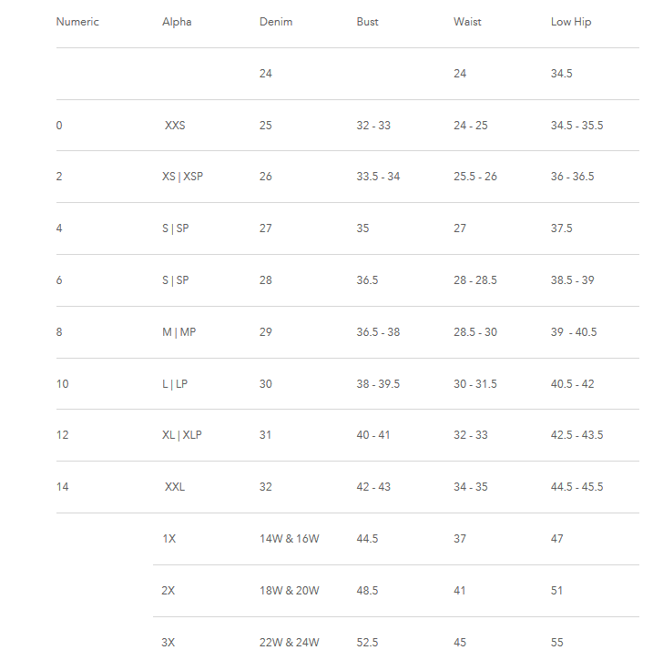Select the 1X plus size cell
Viewport: 653px width, 660px height.
click(168, 539)
